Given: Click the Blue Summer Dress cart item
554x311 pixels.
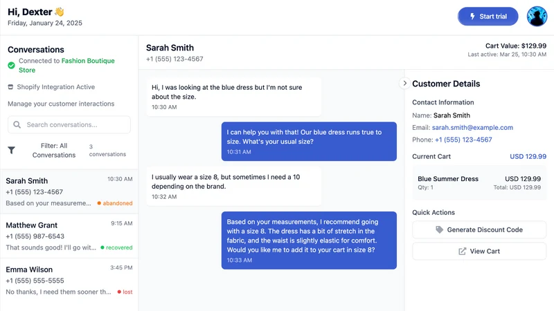Looking at the screenshot, I should coord(479,182).
